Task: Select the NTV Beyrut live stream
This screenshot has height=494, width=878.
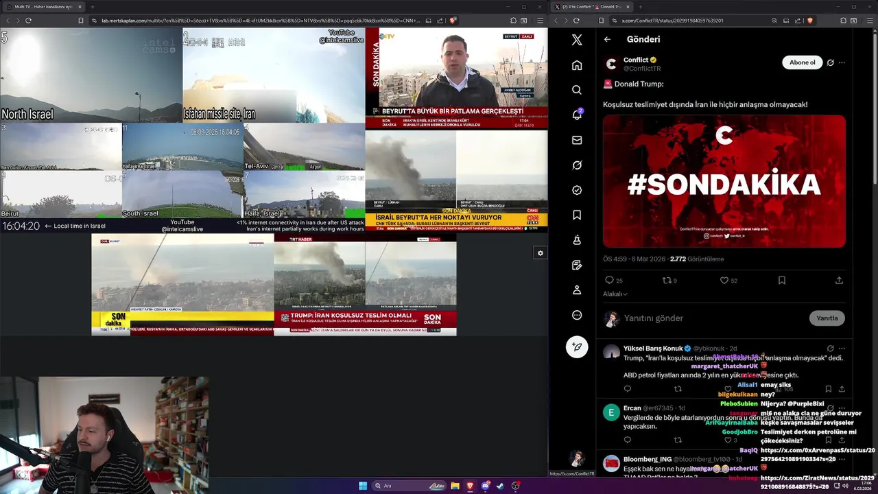Action: (x=456, y=78)
